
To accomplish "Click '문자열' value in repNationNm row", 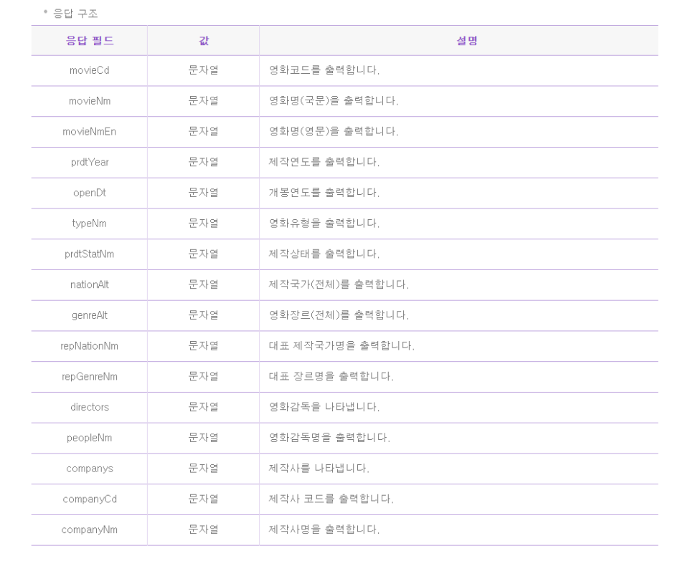I will 203,346.
